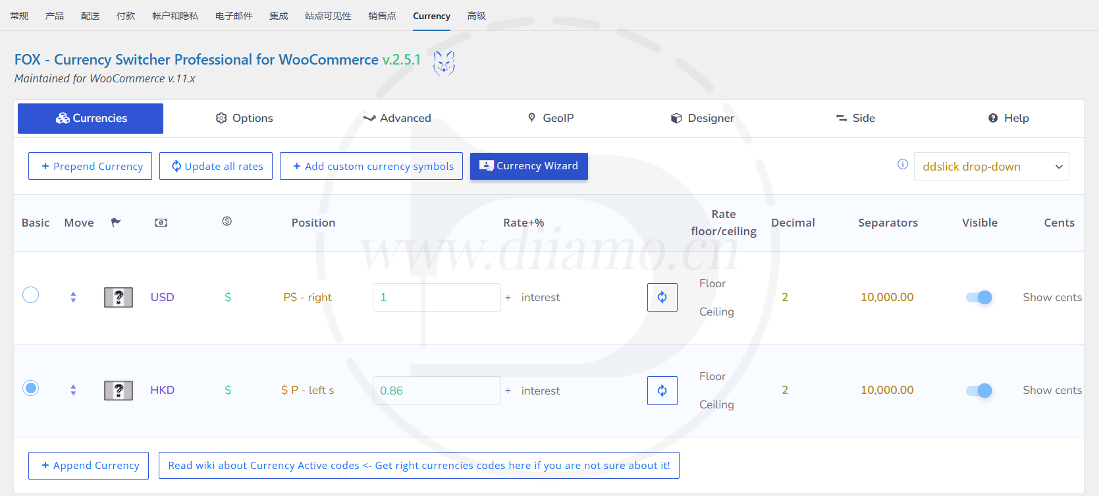The height and width of the screenshot is (496, 1099).
Task: Click the HKD flag placeholder image
Action: tap(119, 391)
